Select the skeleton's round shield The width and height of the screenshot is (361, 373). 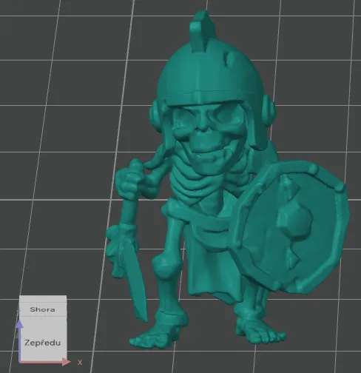289,227
